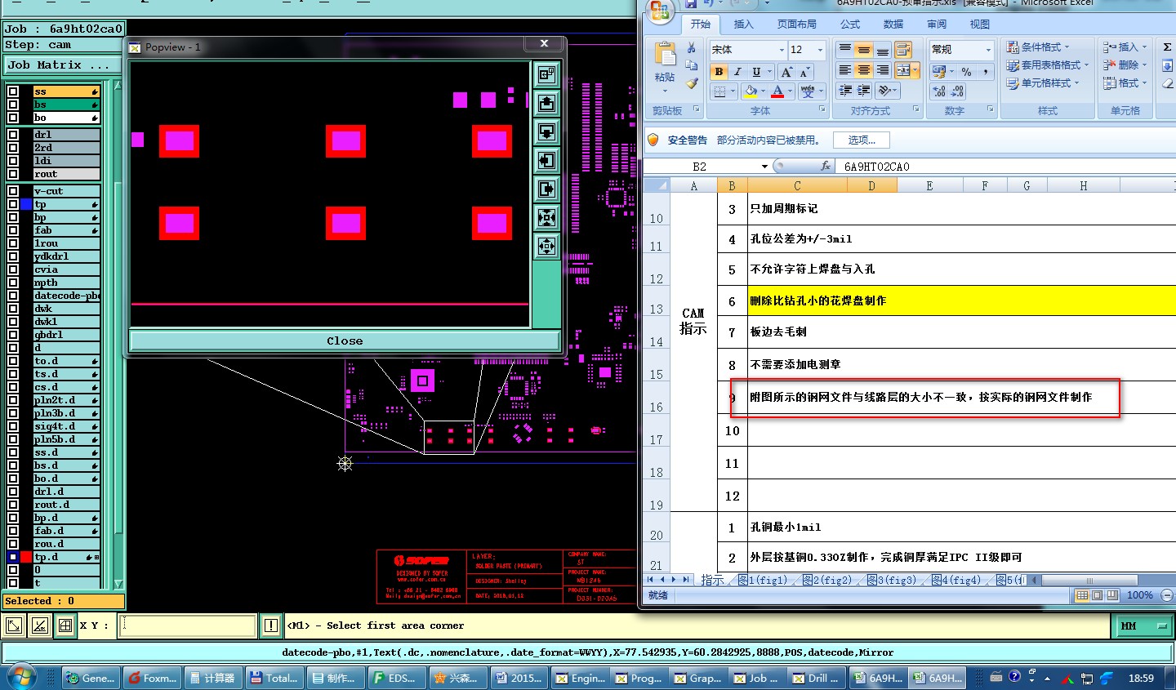Open the 图3(fig3) worksheet tab
Viewport: 1176px width, 690px height.
891,580
